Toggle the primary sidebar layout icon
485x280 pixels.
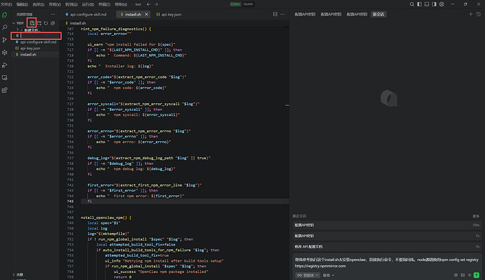click(x=419, y=4)
